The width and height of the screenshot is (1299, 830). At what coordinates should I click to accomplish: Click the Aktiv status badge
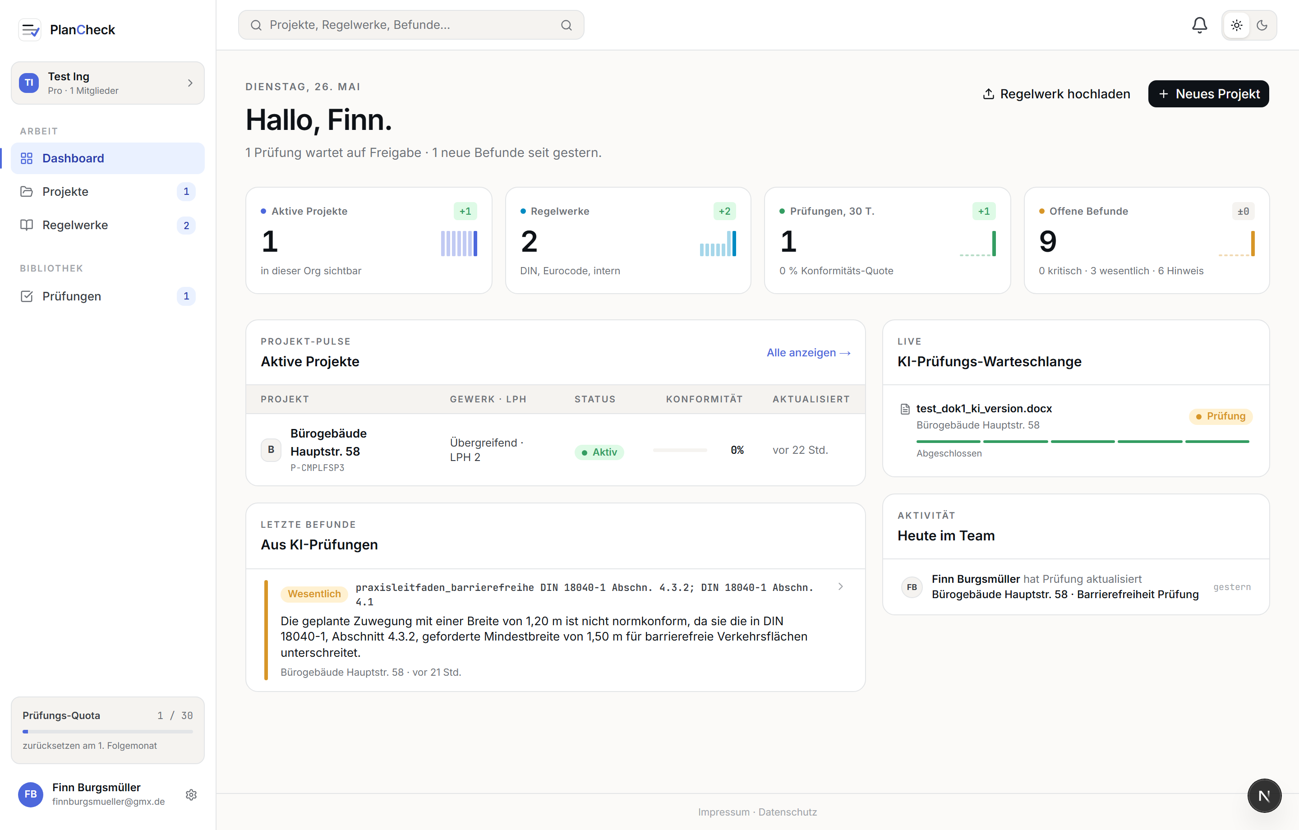599,452
